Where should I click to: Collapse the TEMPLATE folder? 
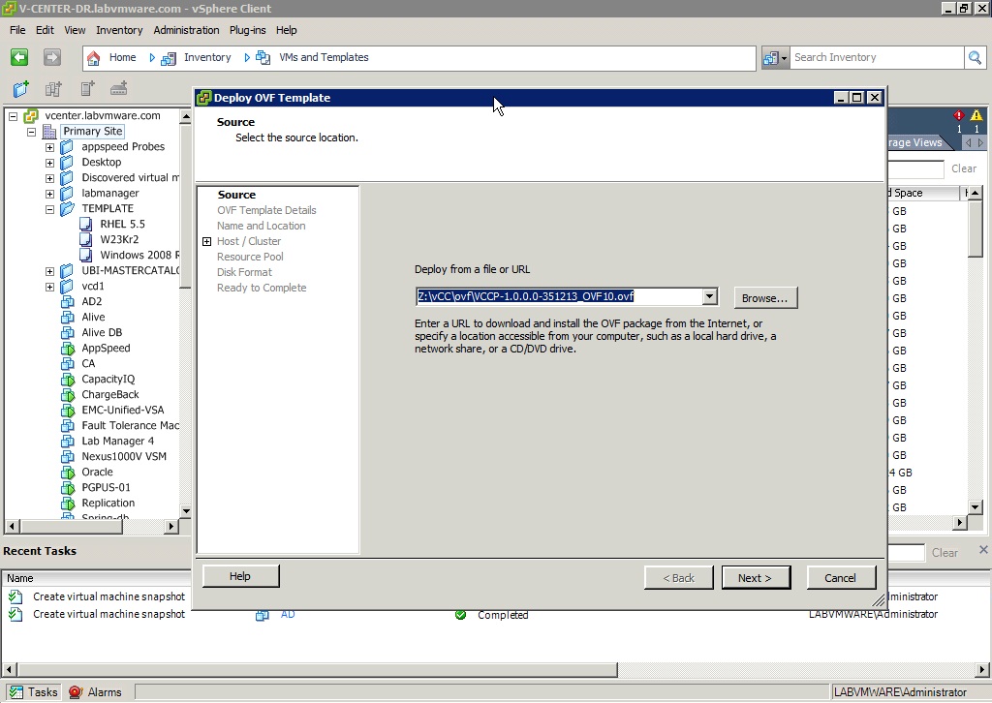coord(49,209)
